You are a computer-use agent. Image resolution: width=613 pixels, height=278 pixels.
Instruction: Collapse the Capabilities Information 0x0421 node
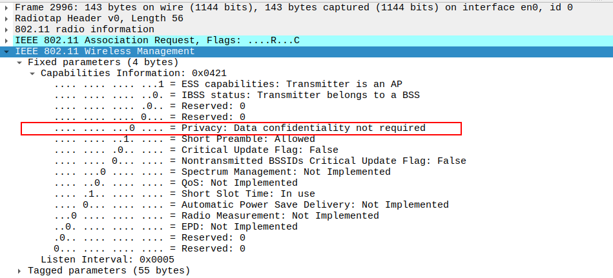tap(32, 73)
